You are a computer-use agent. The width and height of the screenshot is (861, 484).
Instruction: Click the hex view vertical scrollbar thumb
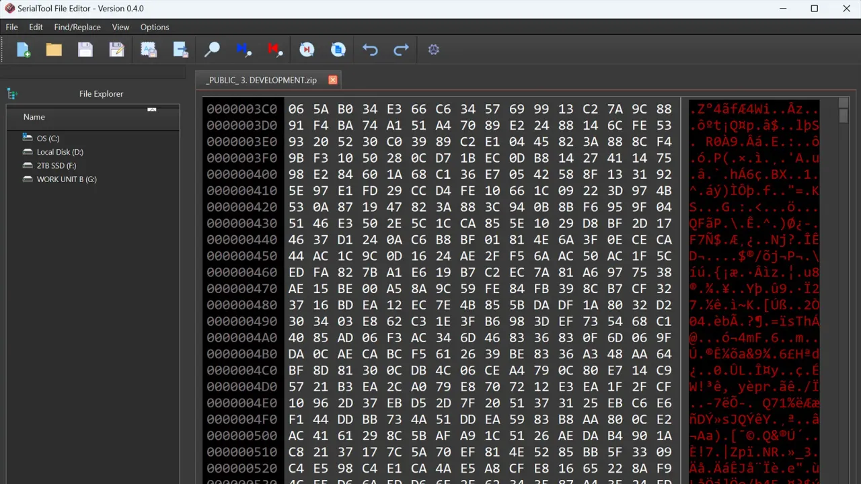pos(844,116)
